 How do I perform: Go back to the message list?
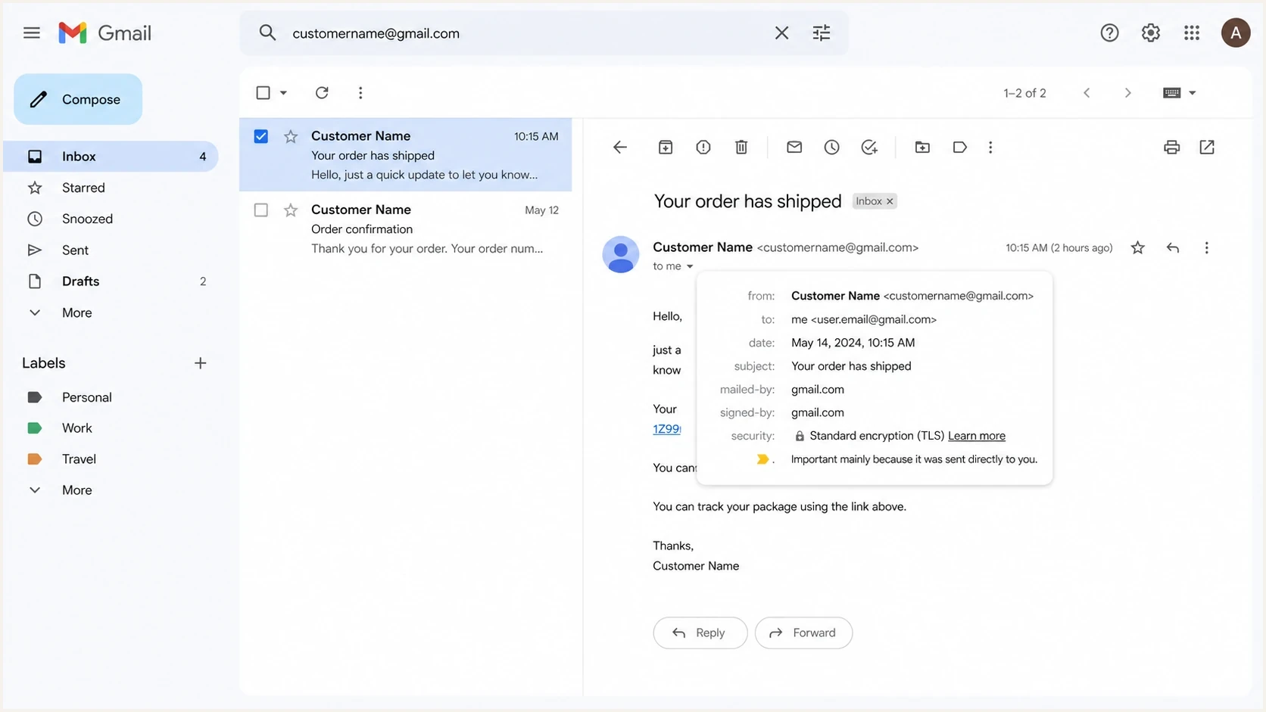coord(620,147)
